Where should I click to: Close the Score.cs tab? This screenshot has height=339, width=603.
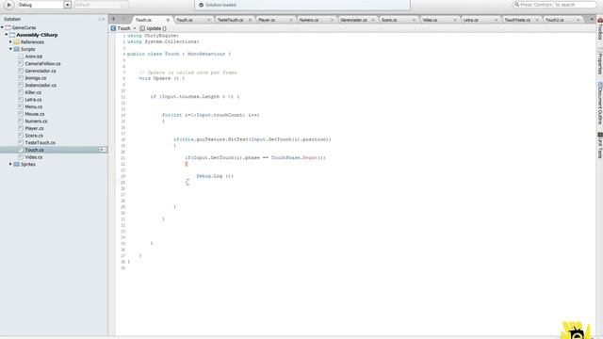pos(414,20)
